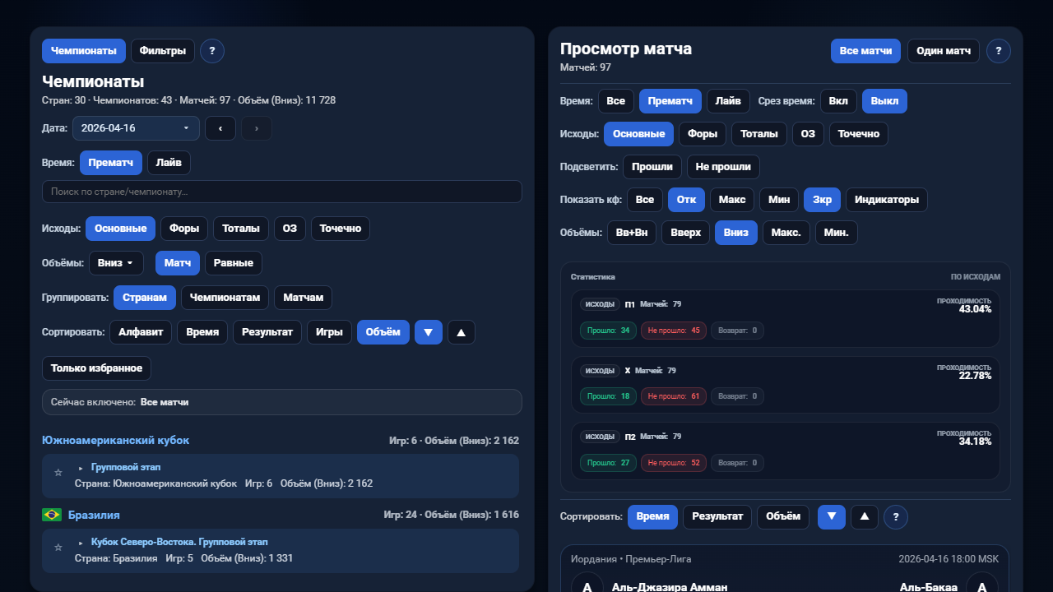
Task: Set descending sort in Просмотр матча panel
Action: coord(832,517)
